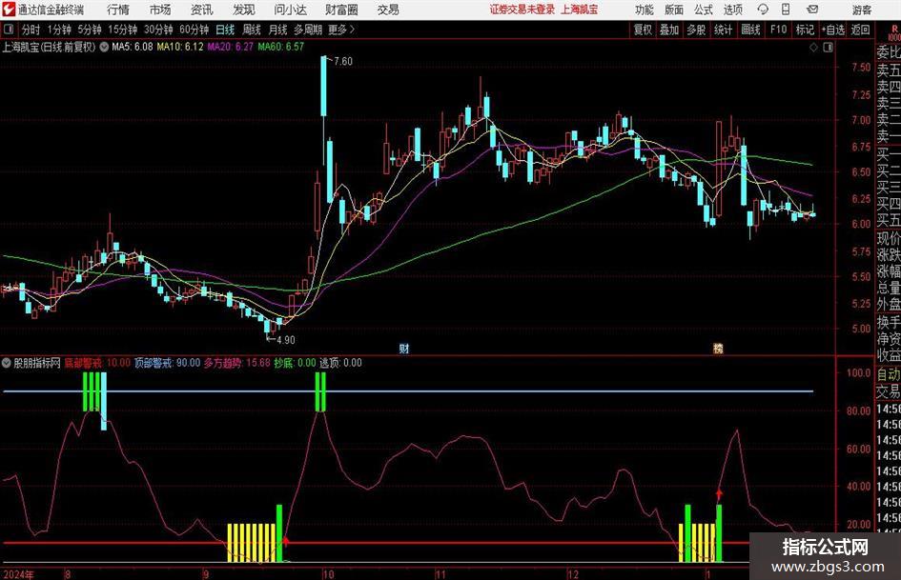Expand the 股朋指标网 indicator settings arrow

7,363
